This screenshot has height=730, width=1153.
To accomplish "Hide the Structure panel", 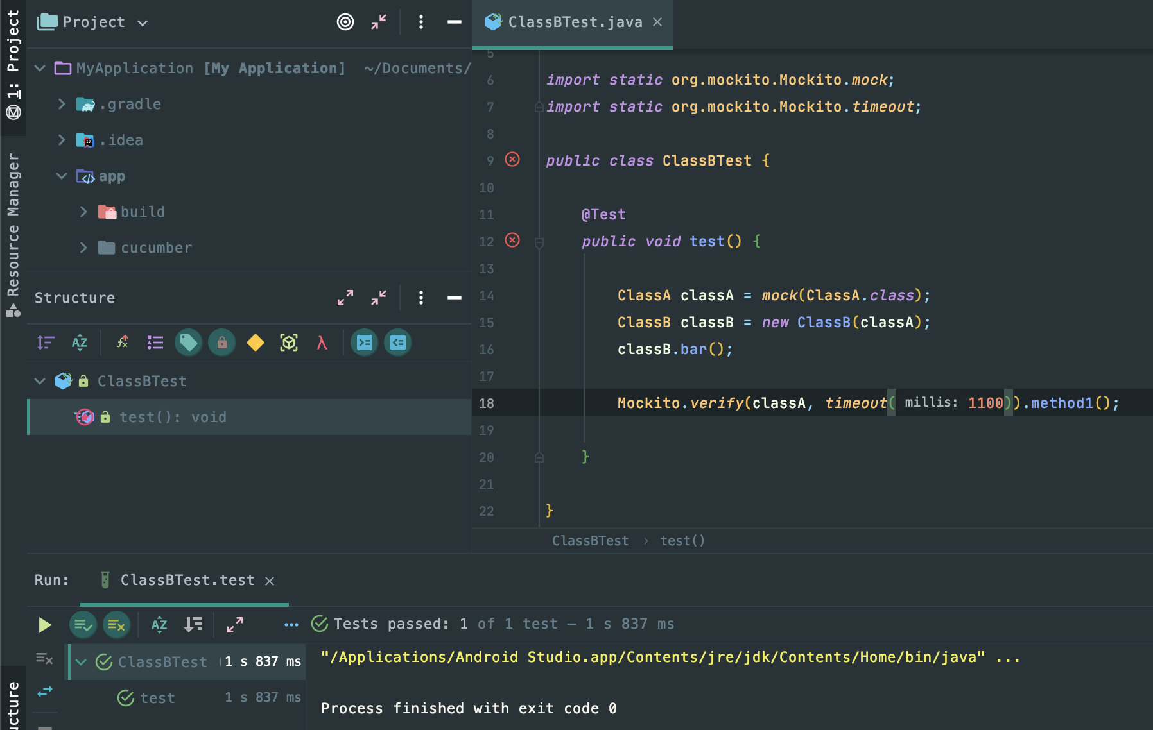I will [455, 298].
